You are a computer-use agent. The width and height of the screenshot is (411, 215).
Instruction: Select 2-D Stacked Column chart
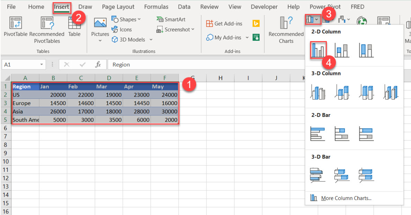pos(342,50)
